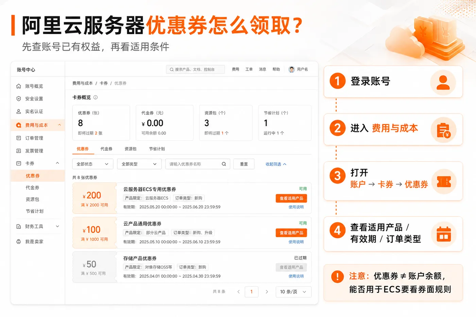Open 使用说明 for 云服务器ECS专用优惠券
The width and height of the screenshot is (476, 317).
(x=296, y=207)
